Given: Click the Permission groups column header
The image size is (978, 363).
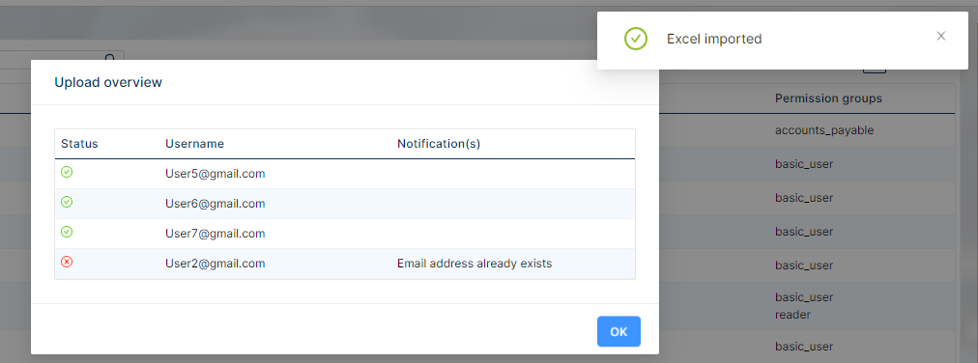Looking at the screenshot, I should pos(828,98).
